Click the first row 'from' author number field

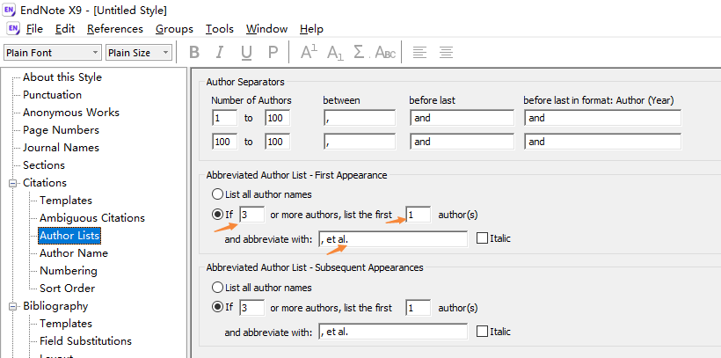tap(224, 118)
